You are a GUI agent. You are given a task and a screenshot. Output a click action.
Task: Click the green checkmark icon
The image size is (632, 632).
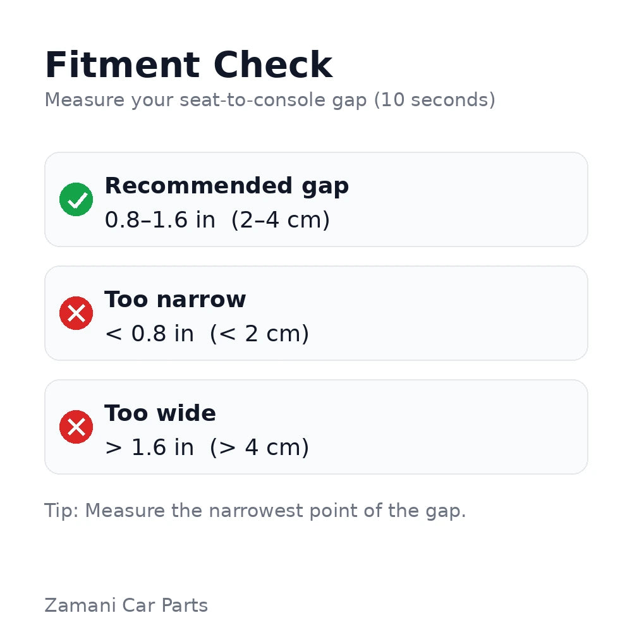(76, 199)
